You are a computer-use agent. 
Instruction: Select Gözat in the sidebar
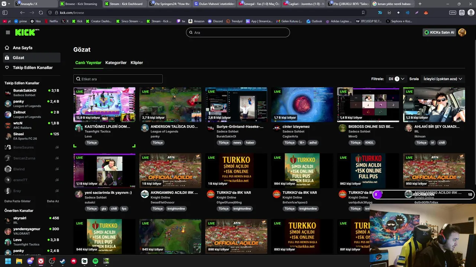click(31, 57)
